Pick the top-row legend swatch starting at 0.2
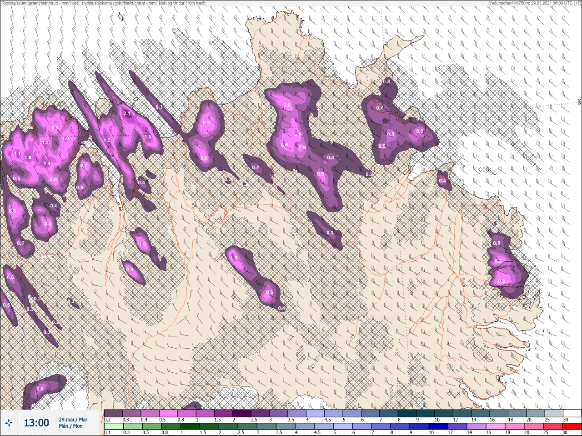Screen dimensions: 582x436 click(113, 413)
